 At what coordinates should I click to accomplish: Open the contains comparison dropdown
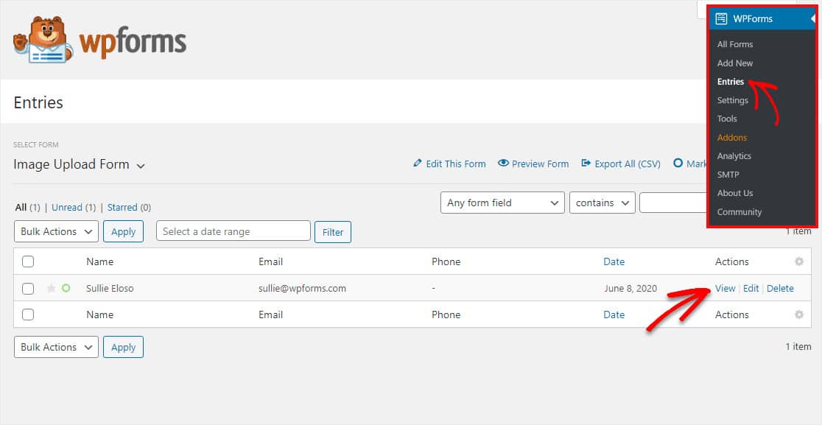point(603,203)
